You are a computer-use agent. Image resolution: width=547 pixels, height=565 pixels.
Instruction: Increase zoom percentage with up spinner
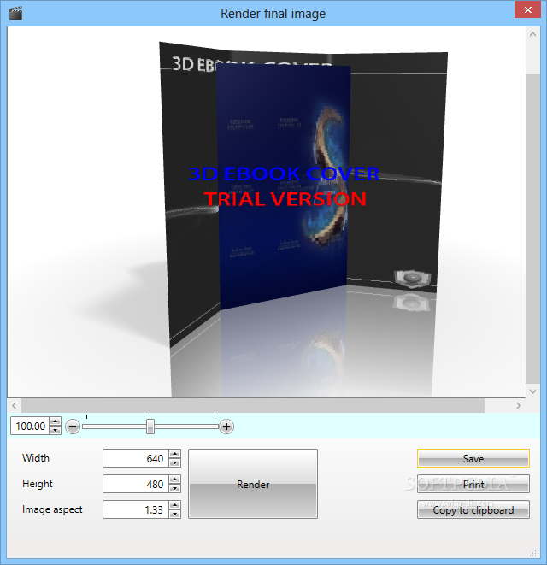coord(55,422)
